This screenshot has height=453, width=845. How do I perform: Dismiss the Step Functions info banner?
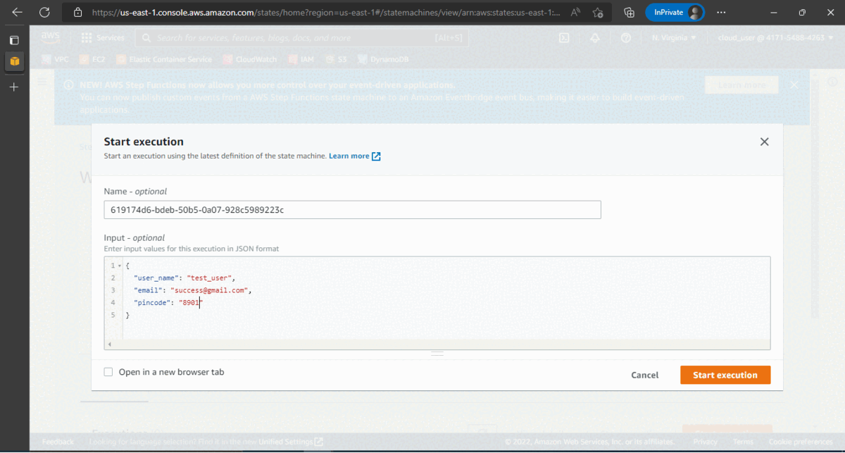pos(795,85)
